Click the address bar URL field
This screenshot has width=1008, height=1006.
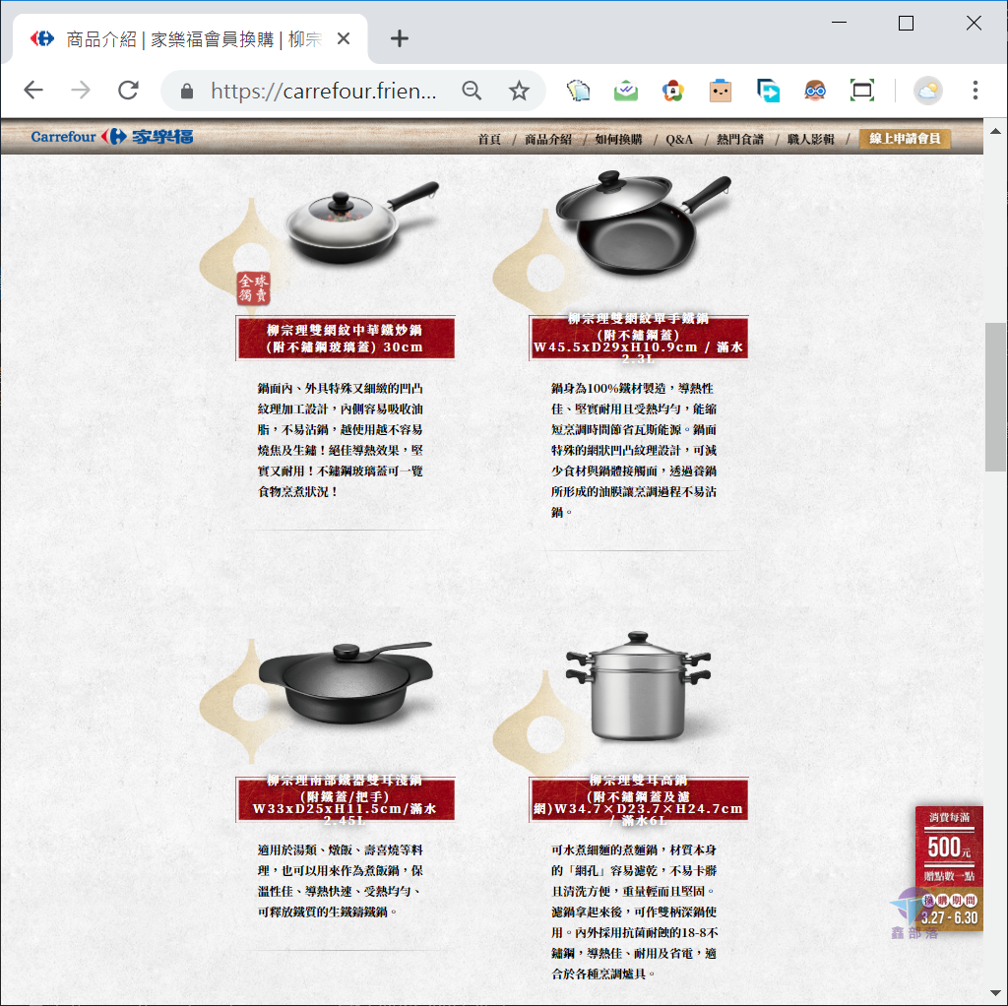point(323,92)
